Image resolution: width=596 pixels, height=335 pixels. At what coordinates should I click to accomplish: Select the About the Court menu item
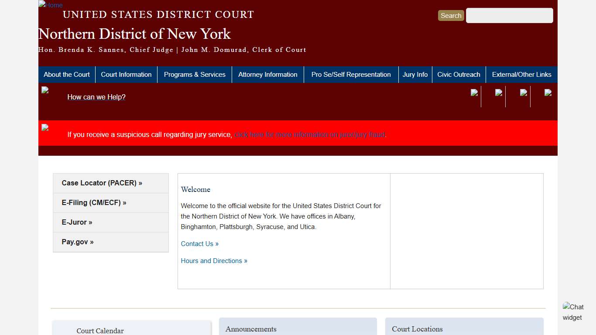[66, 75]
